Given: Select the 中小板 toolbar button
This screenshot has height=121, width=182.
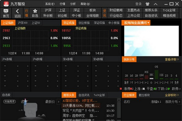Looking at the screenshot, I should 77,16.
